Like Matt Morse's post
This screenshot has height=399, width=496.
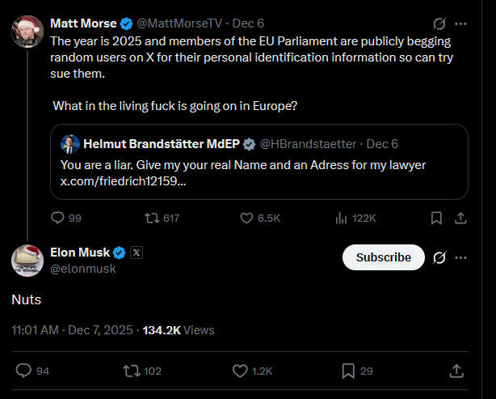point(248,218)
